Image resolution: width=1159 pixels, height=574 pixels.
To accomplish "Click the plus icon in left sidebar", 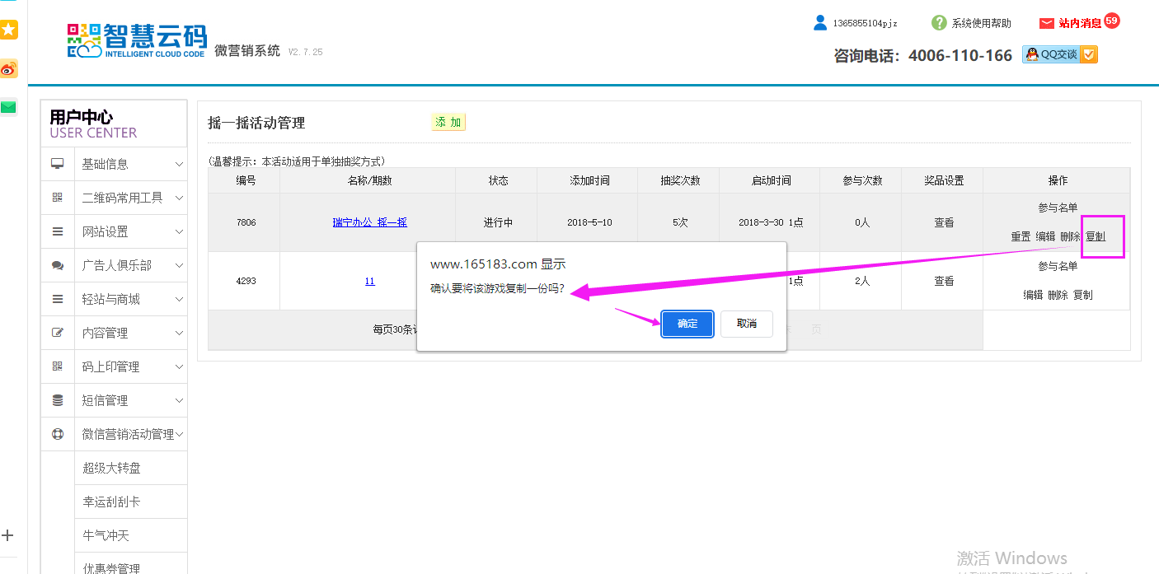I will pyautogui.click(x=8, y=535).
